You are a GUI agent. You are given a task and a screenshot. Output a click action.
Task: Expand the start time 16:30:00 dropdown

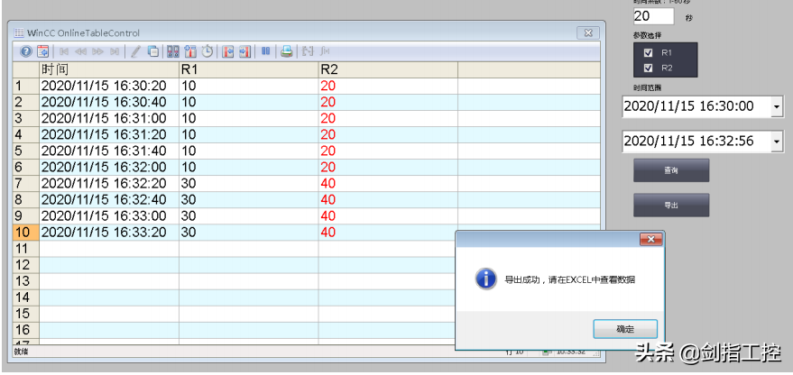[776, 107]
